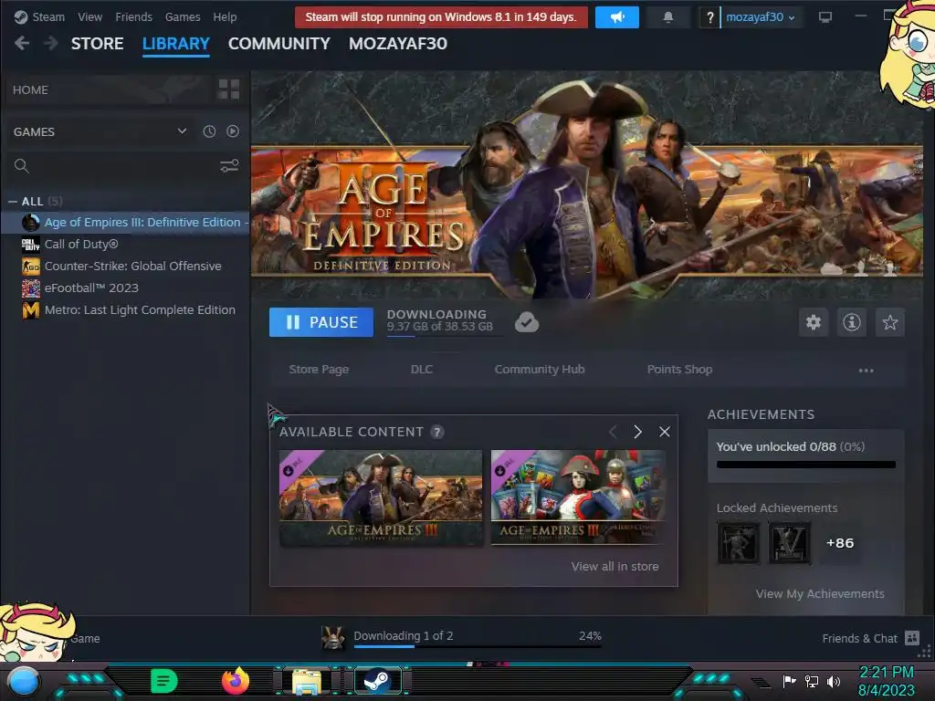This screenshot has height=701, width=935.
Task: Show previous available content item
Action: point(613,432)
